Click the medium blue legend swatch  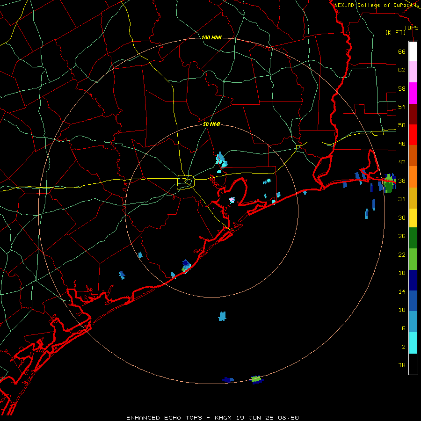tap(413, 301)
